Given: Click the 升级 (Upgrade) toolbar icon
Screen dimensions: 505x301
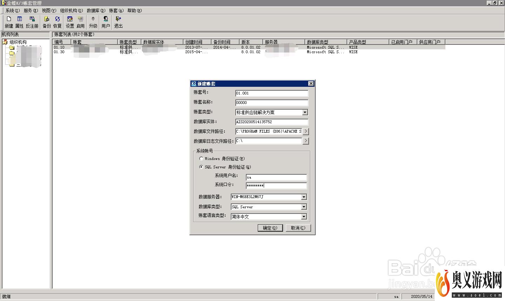Looking at the screenshot, I should point(93,22).
